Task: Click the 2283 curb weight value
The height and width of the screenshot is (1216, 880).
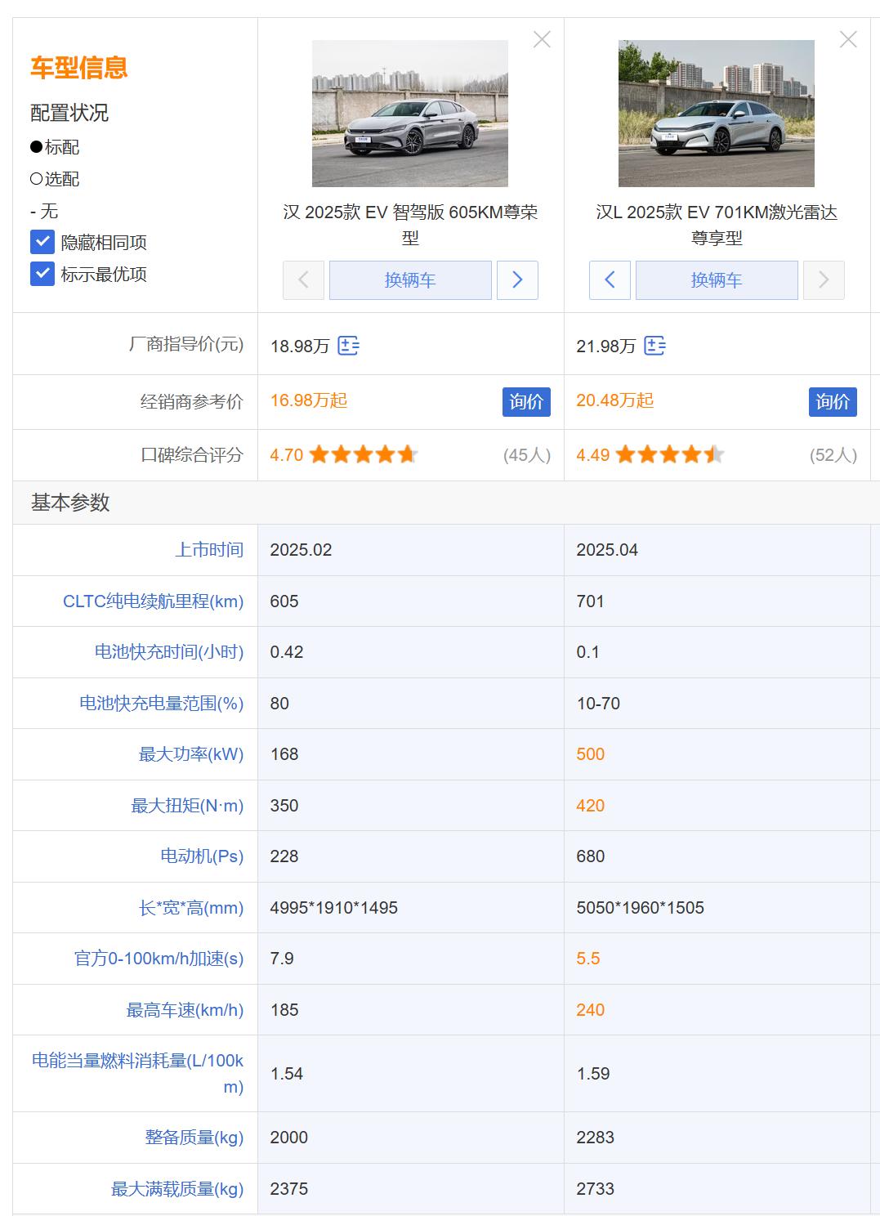Action: pyautogui.click(x=596, y=1138)
